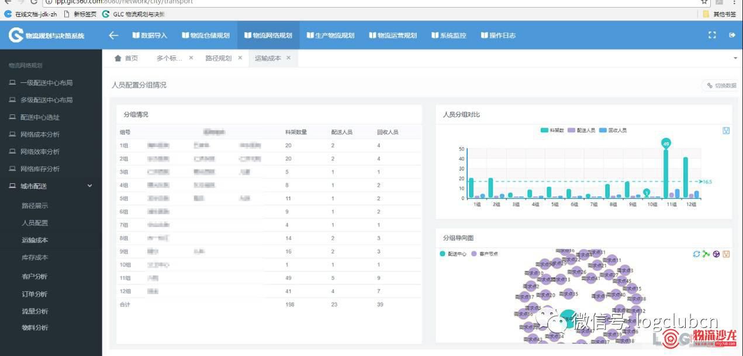Image resolution: width=743 pixels, height=356 pixels.
Task: Open the tab list dropdown arrow
Action: [x=735, y=58]
